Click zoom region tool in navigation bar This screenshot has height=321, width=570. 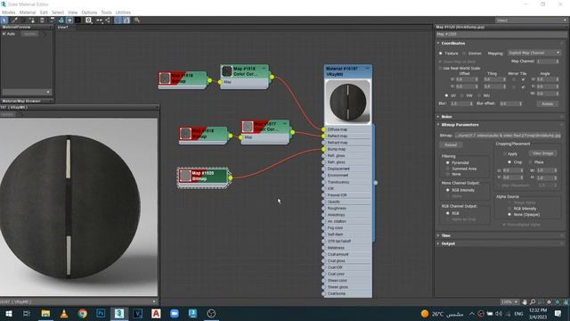pos(541,302)
